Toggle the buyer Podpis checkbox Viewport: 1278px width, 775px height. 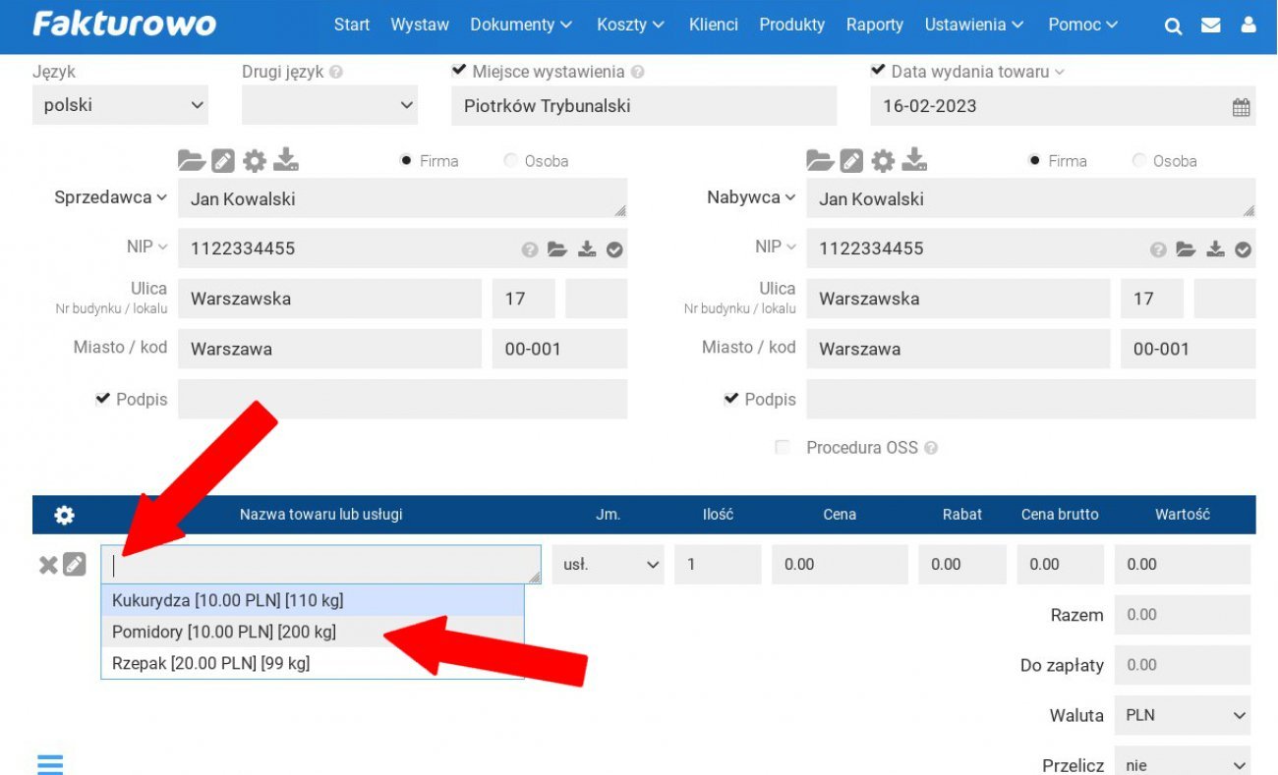730,399
